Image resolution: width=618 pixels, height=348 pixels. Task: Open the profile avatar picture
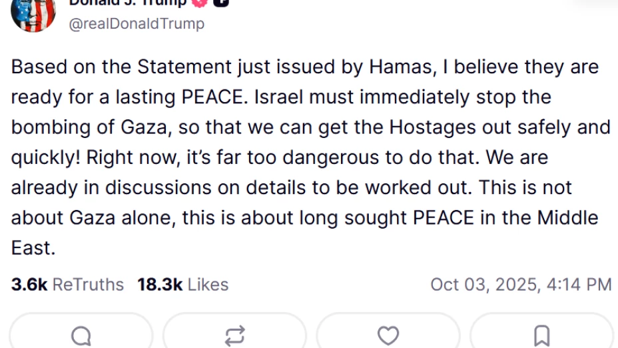(x=33, y=13)
